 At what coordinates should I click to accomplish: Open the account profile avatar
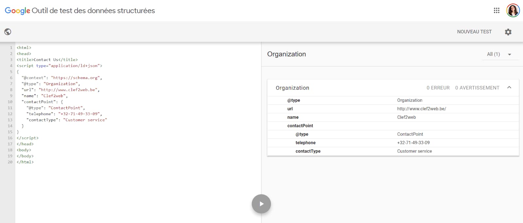(x=513, y=10)
